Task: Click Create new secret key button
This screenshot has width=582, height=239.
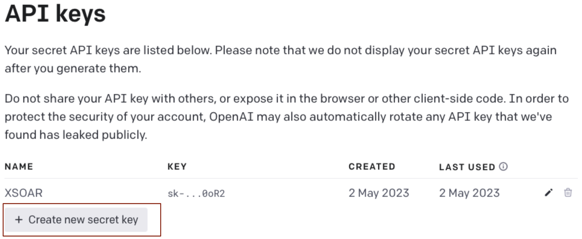Action: (x=76, y=220)
